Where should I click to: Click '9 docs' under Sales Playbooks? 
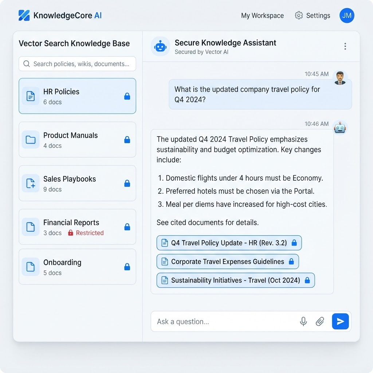pos(52,189)
